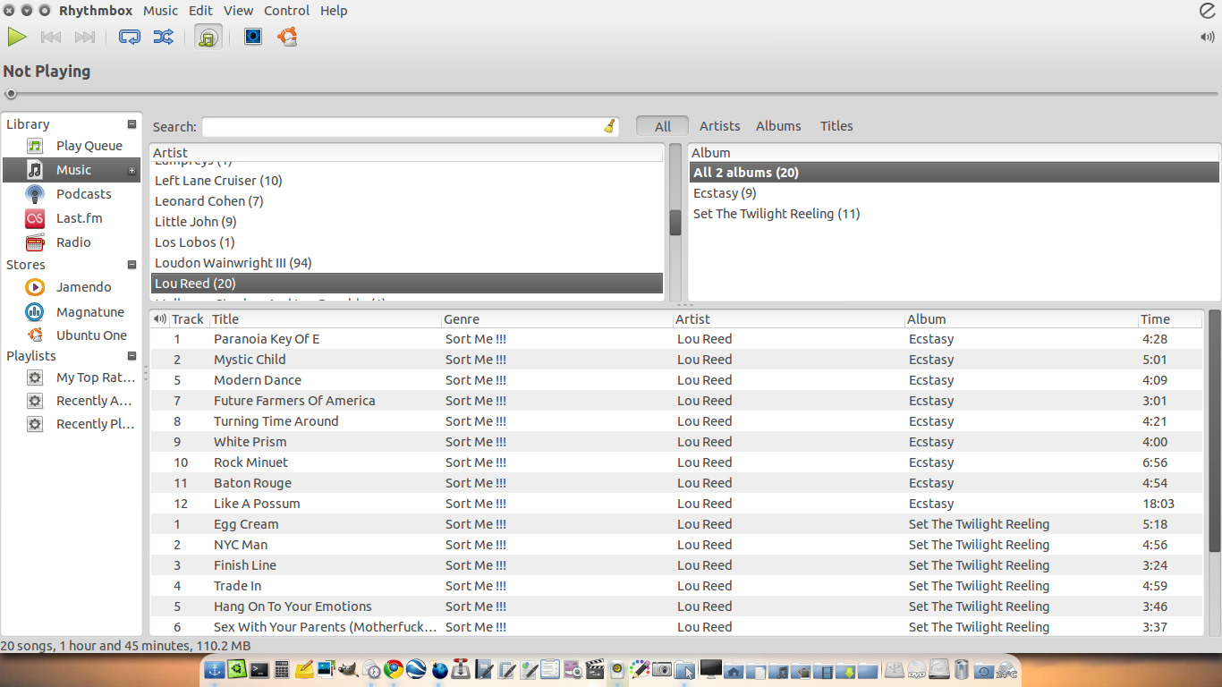The image size is (1222, 687).
Task: Sort by the Track column header
Action: 188,319
